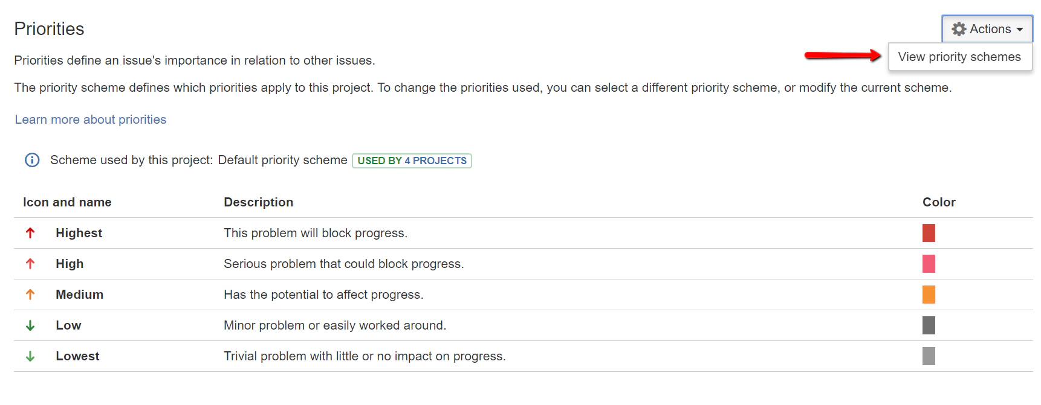
Task: Click the red Highest priority arrow icon
Action: 30,233
